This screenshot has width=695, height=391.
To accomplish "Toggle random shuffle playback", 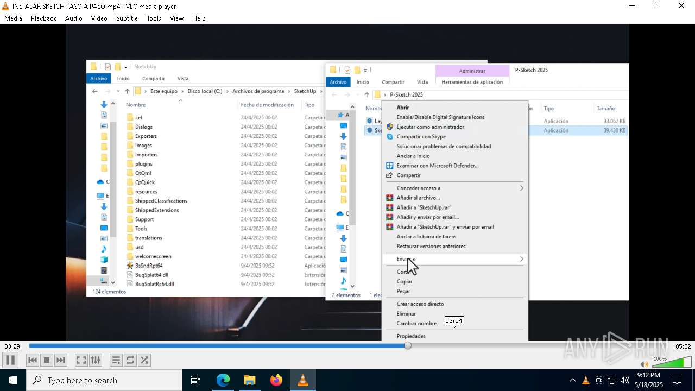I will [x=144, y=360].
